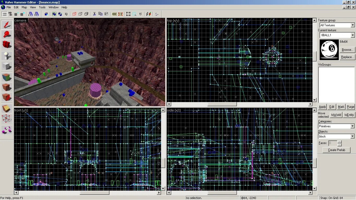Click the top (x/y) view horizontal scrollbar thumb

click(222, 104)
